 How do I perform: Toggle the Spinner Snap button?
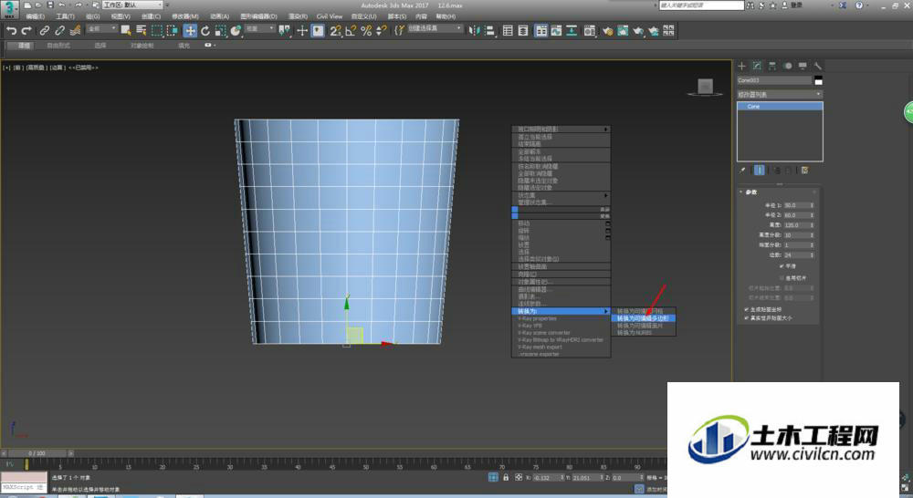click(382, 31)
